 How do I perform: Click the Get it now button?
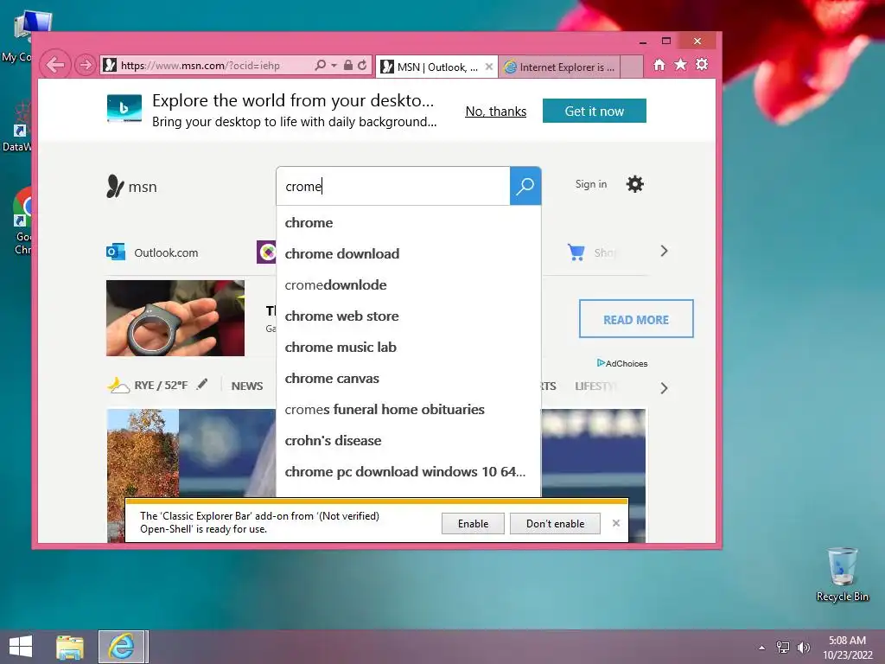595,111
